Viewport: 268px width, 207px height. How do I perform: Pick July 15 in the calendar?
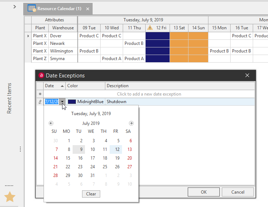tap(68, 158)
